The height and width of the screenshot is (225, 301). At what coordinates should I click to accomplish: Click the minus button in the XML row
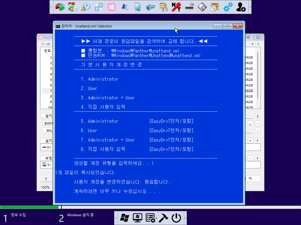click(x=257, y=130)
